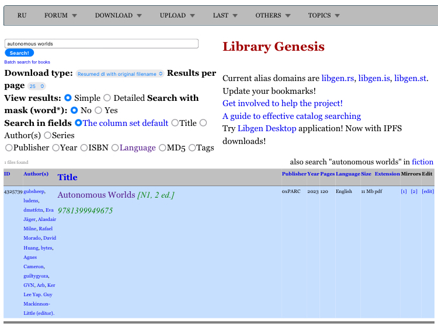Open author link Agnes Cameron

point(34,262)
